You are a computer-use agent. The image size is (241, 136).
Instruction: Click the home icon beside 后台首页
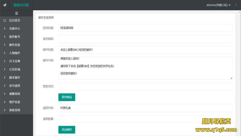pyautogui.click(x=5, y=20)
